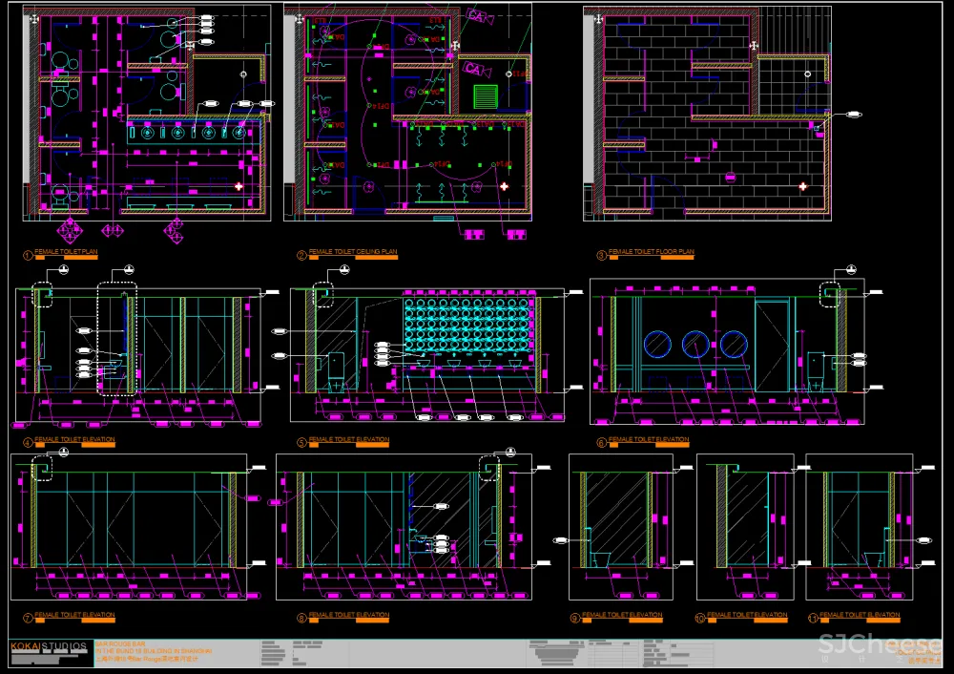The height and width of the screenshot is (674, 954).
Task: Select the white cross marker in ceiling plan
Action: coord(504,187)
